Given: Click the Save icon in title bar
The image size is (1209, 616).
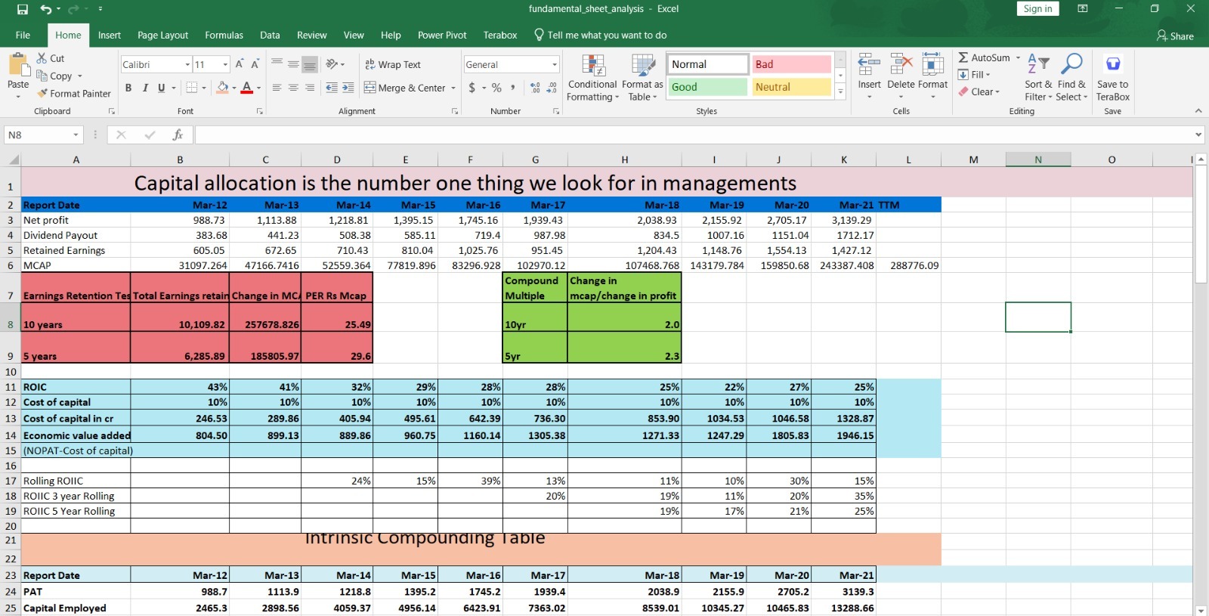Looking at the screenshot, I should (23, 9).
